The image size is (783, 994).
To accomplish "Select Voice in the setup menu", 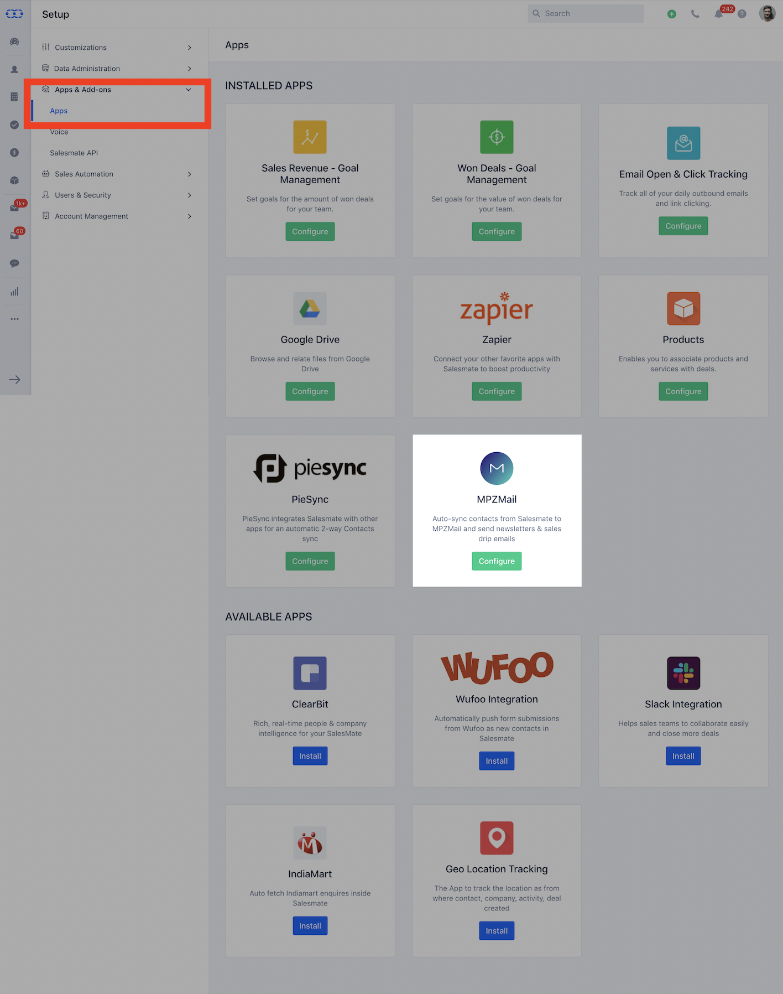I will (x=59, y=132).
